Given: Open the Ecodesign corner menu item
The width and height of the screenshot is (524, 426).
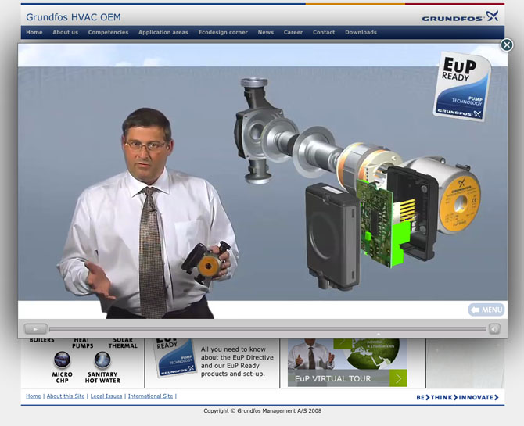Looking at the screenshot, I should point(223,32).
